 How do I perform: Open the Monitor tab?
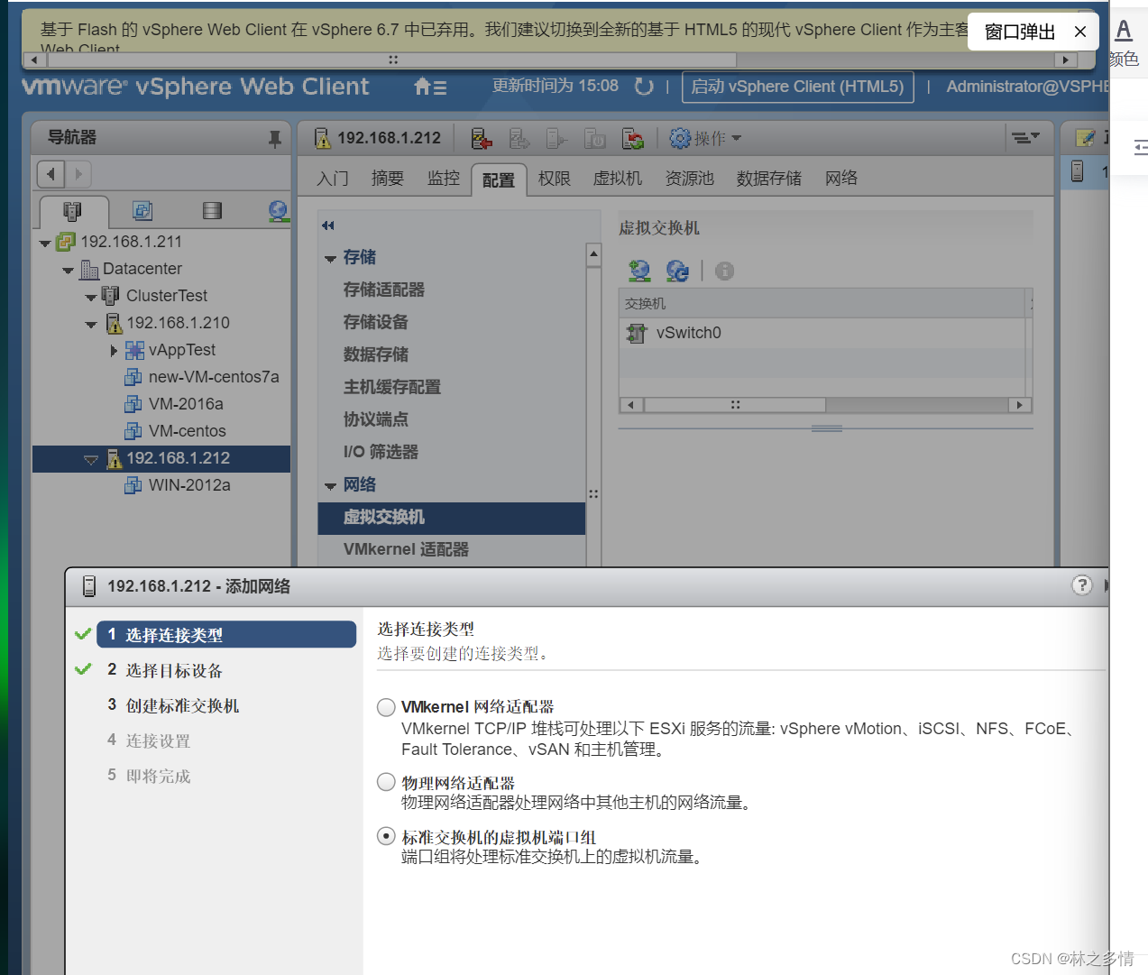point(444,179)
